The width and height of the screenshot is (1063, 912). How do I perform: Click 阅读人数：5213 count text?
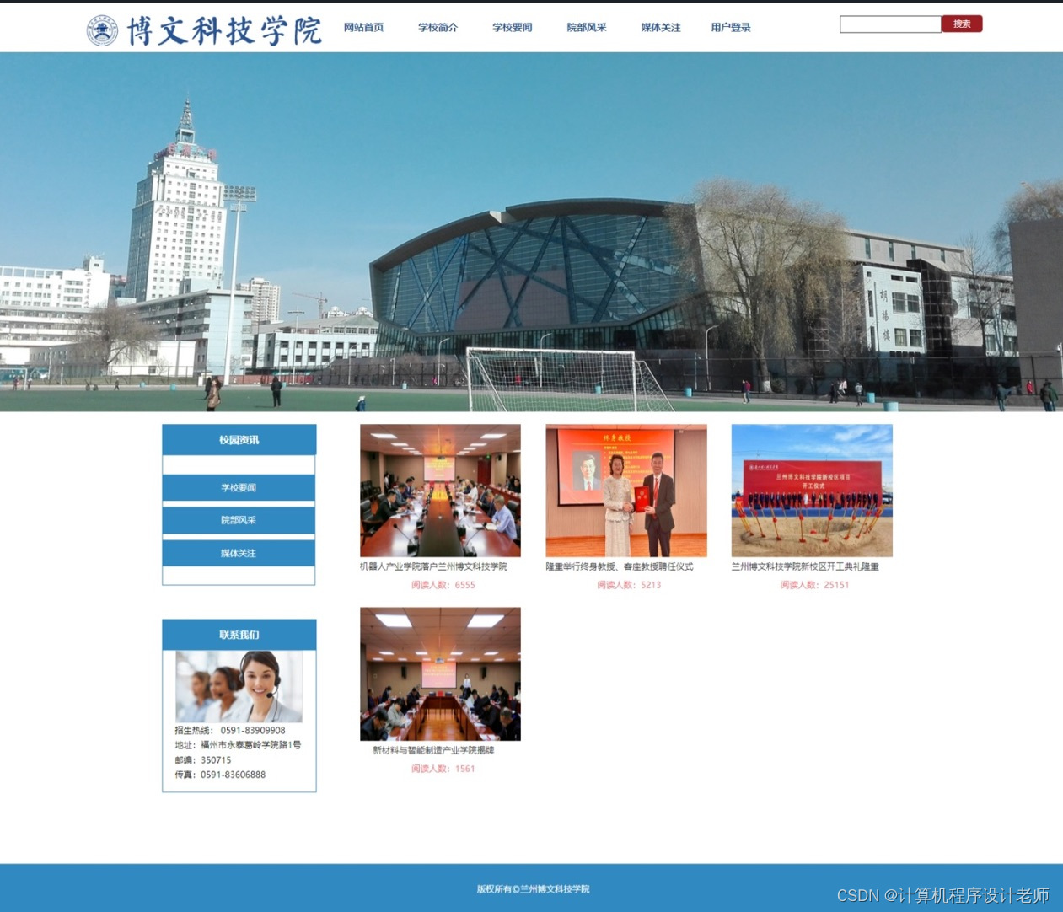(629, 585)
